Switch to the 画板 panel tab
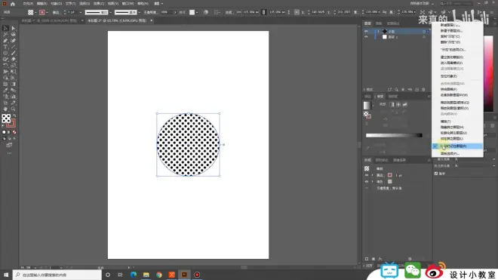The image size is (498, 280). click(x=379, y=23)
